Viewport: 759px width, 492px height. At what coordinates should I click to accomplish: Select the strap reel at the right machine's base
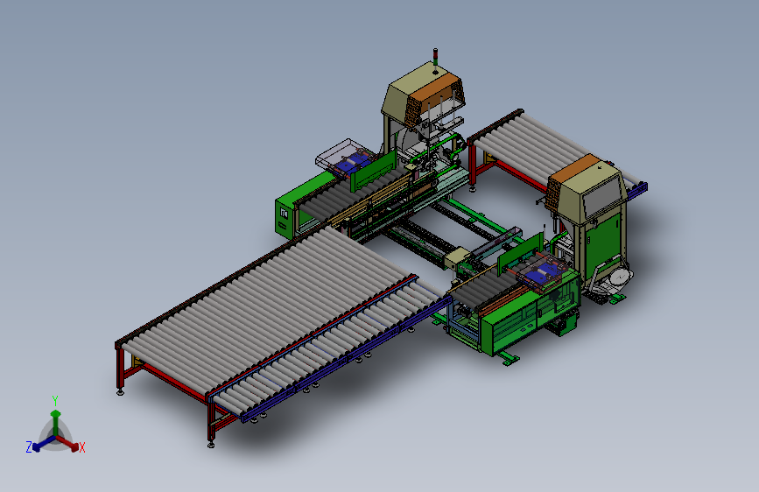click(x=621, y=278)
